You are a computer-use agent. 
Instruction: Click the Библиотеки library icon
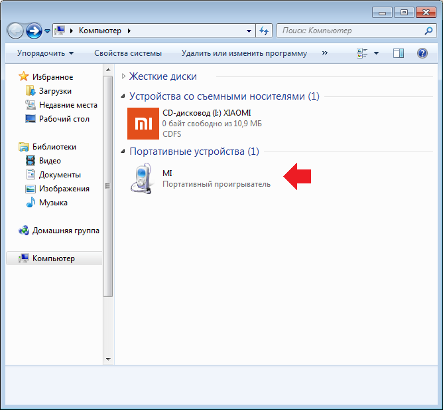pyautogui.click(x=24, y=147)
